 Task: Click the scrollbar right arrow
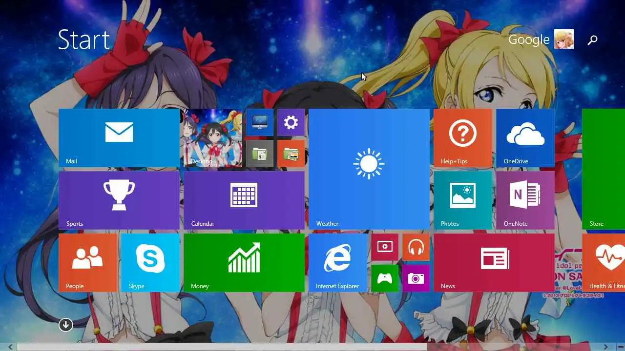pyautogui.click(x=606, y=347)
